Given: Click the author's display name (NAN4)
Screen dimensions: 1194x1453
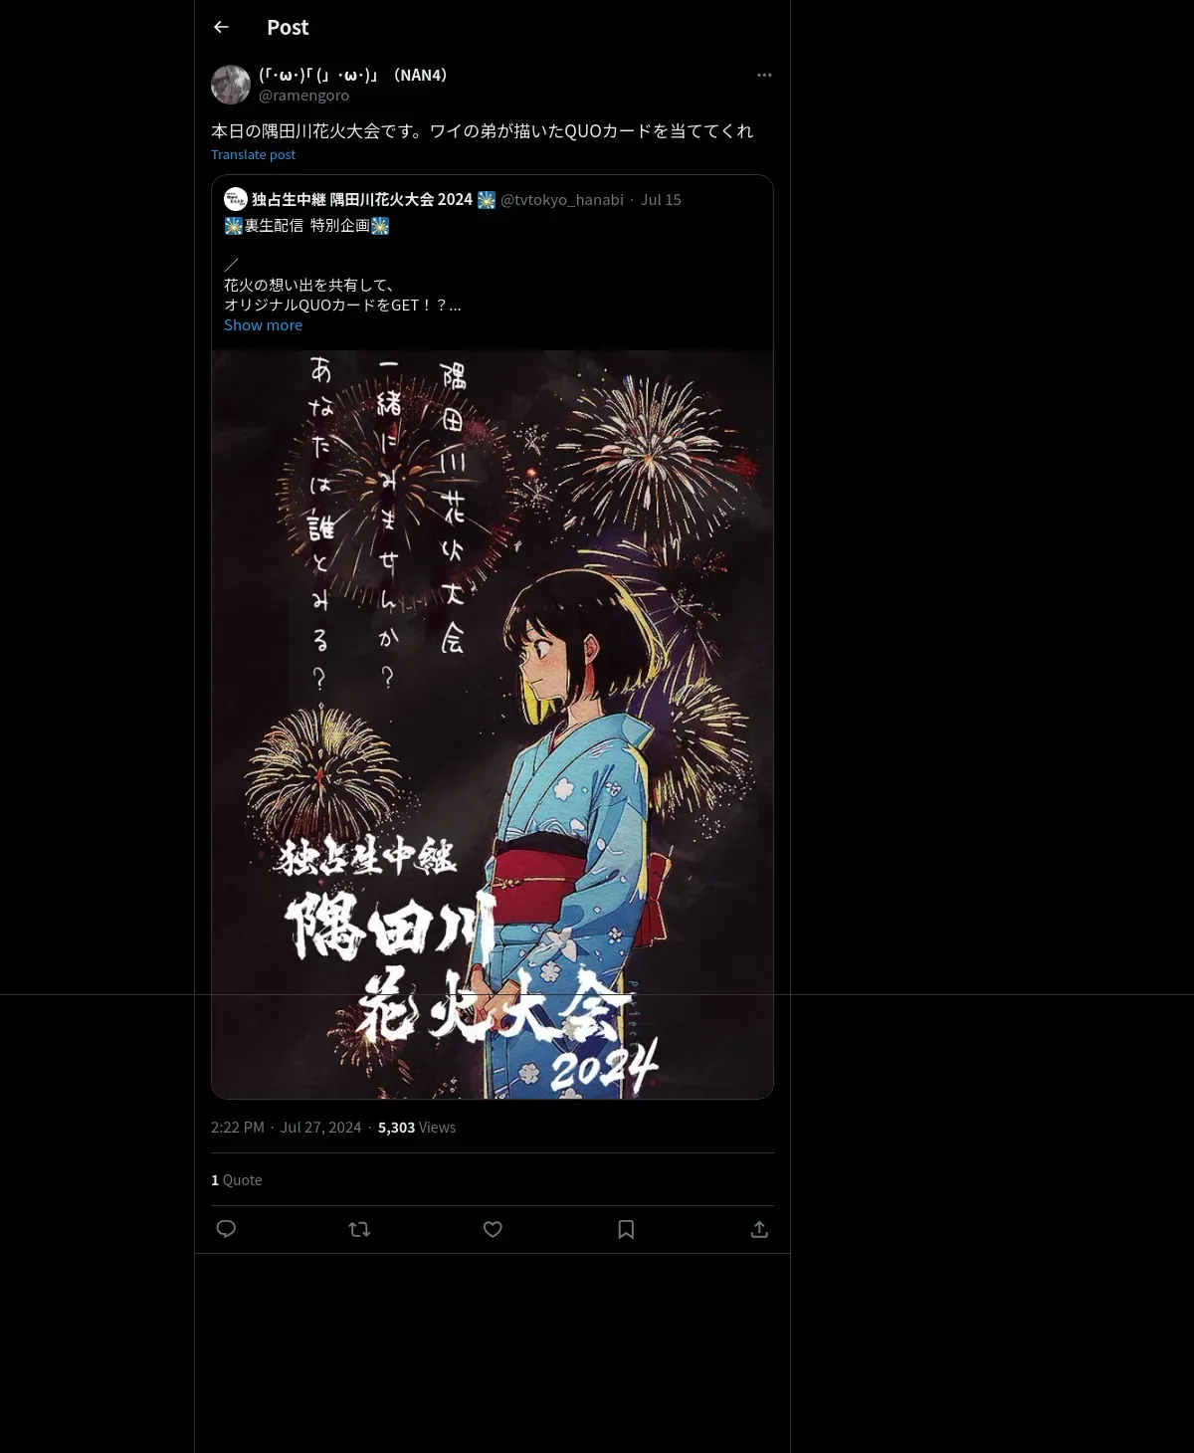Looking at the screenshot, I should [353, 75].
